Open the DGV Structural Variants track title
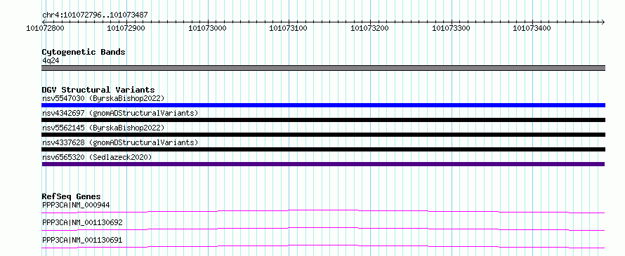Screen dimensions: 625x256 click(98, 90)
